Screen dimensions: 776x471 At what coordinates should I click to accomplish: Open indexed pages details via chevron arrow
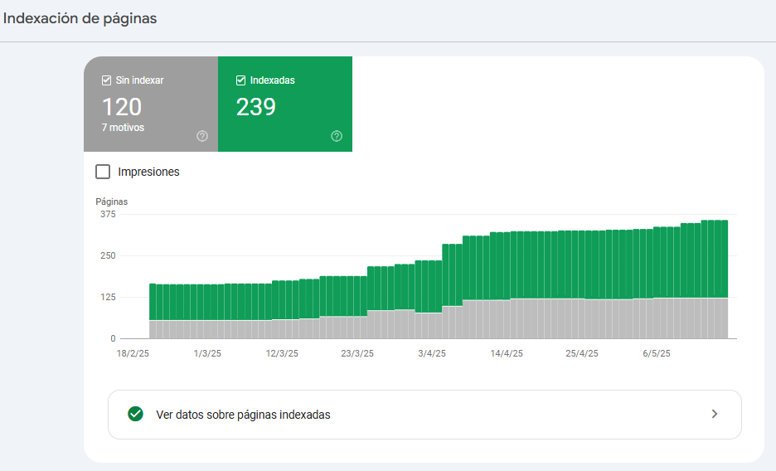(x=715, y=414)
